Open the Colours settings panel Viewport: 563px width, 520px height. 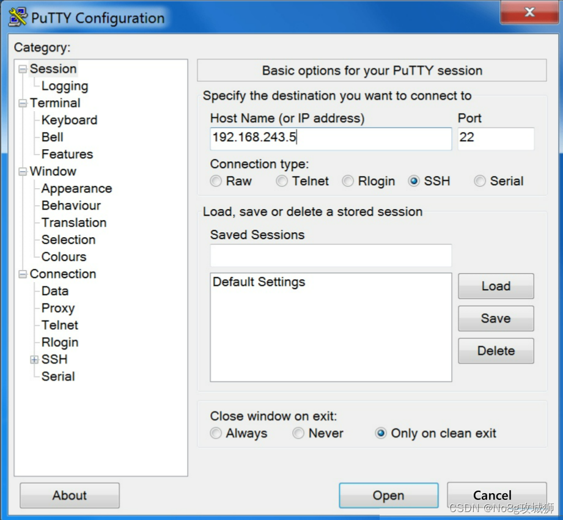64,257
